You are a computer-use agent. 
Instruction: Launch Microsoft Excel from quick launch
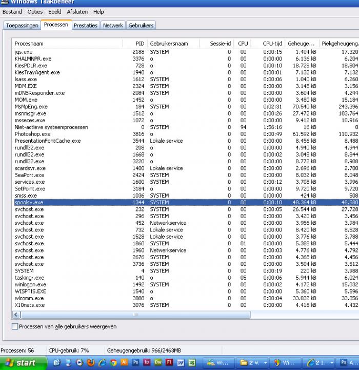192,362
